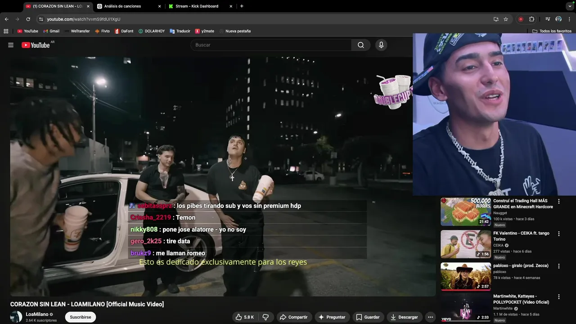Open the pabloxo giralo video thumbnail
Image resolution: width=576 pixels, height=324 pixels.
(x=465, y=276)
